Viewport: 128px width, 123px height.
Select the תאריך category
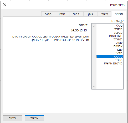110,39
